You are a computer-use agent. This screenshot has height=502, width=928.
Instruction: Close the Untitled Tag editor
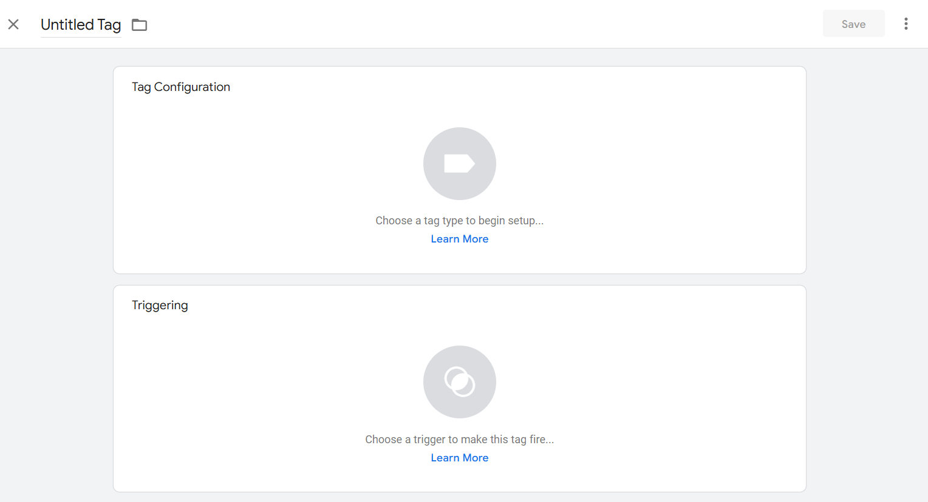point(13,24)
